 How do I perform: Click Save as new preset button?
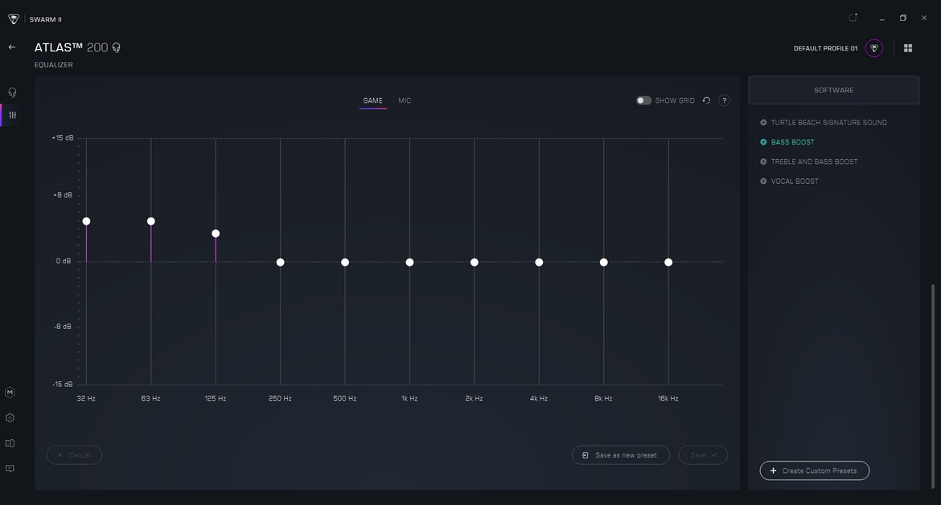tap(620, 455)
